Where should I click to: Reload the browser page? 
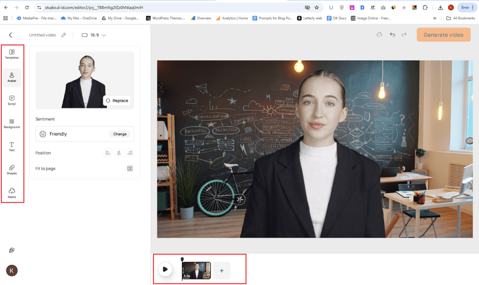27,7
